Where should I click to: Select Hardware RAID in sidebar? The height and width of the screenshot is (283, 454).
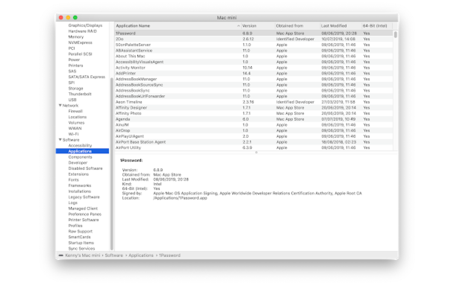coord(82,31)
